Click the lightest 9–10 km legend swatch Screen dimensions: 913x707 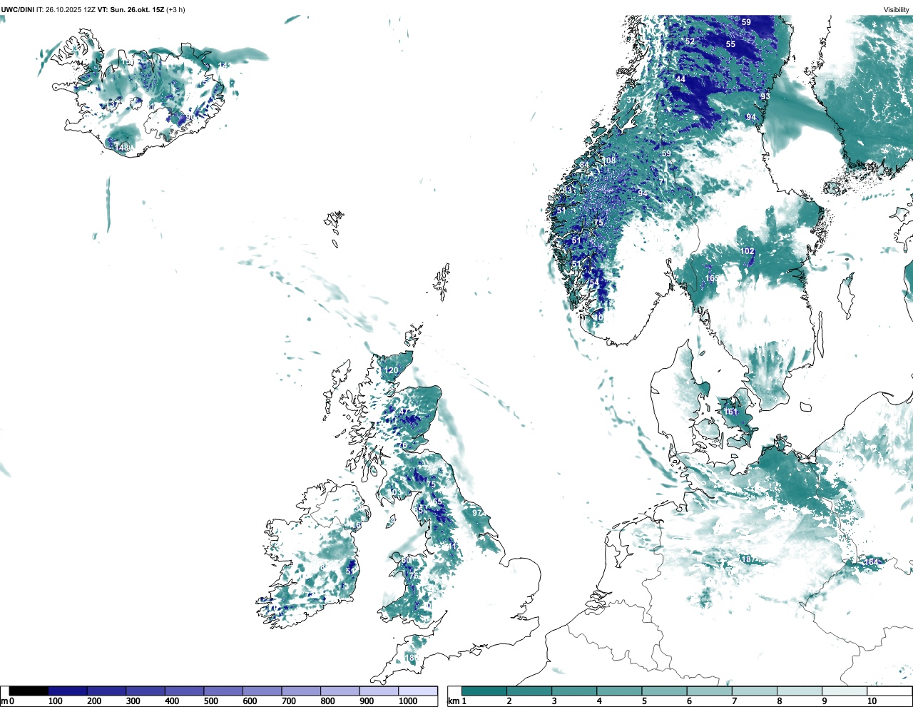[x=845, y=691]
